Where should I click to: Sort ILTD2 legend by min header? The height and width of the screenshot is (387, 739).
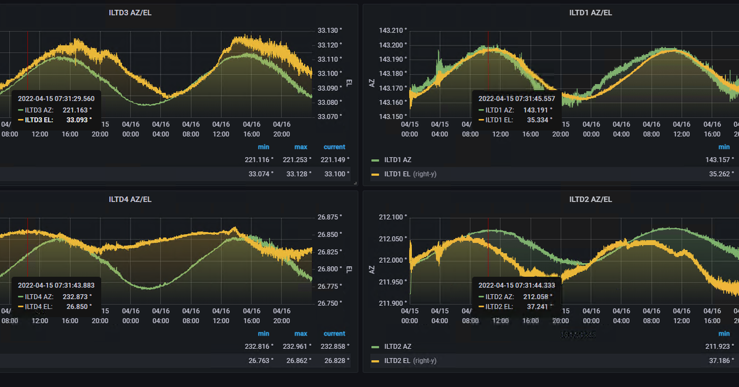724,334
